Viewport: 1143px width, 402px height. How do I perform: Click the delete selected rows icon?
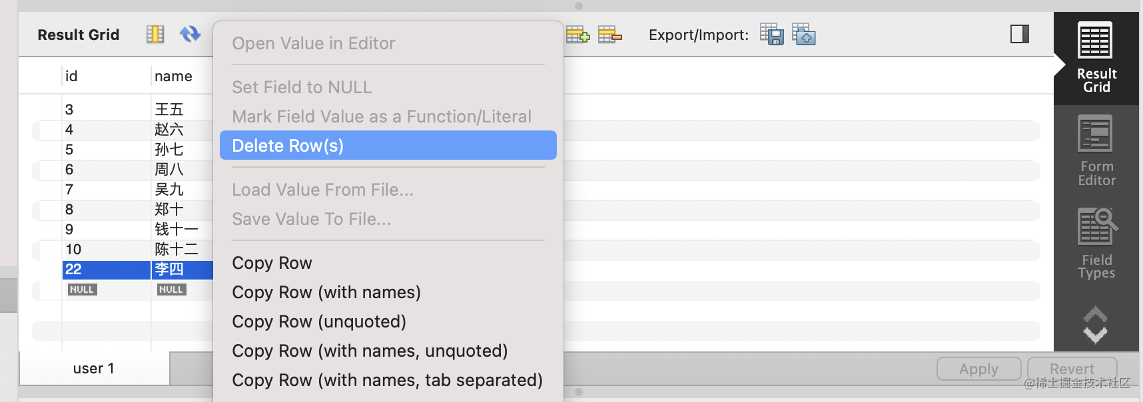(x=609, y=35)
